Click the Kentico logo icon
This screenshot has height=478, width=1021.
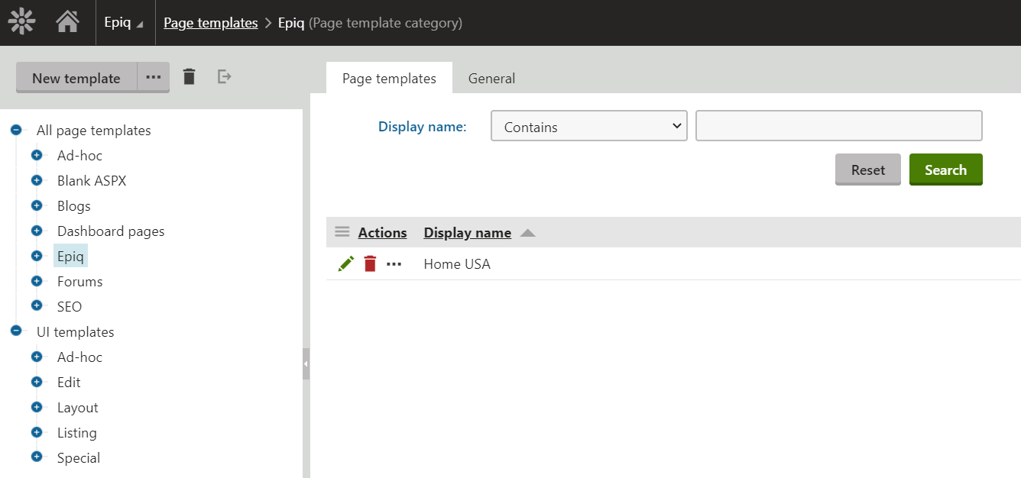[21, 22]
